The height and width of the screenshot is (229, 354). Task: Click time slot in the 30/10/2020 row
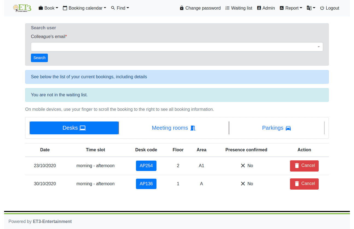tap(95, 184)
